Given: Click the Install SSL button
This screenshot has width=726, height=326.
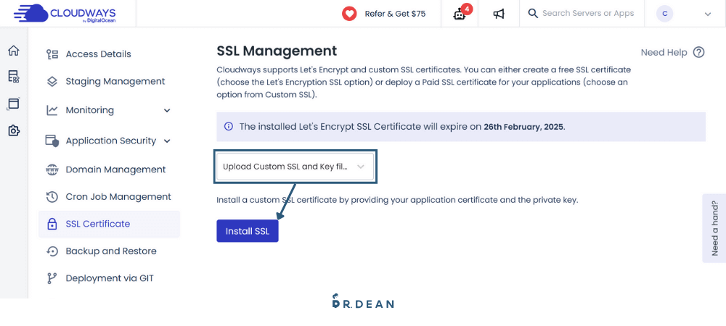Looking at the screenshot, I should click(248, 231).
